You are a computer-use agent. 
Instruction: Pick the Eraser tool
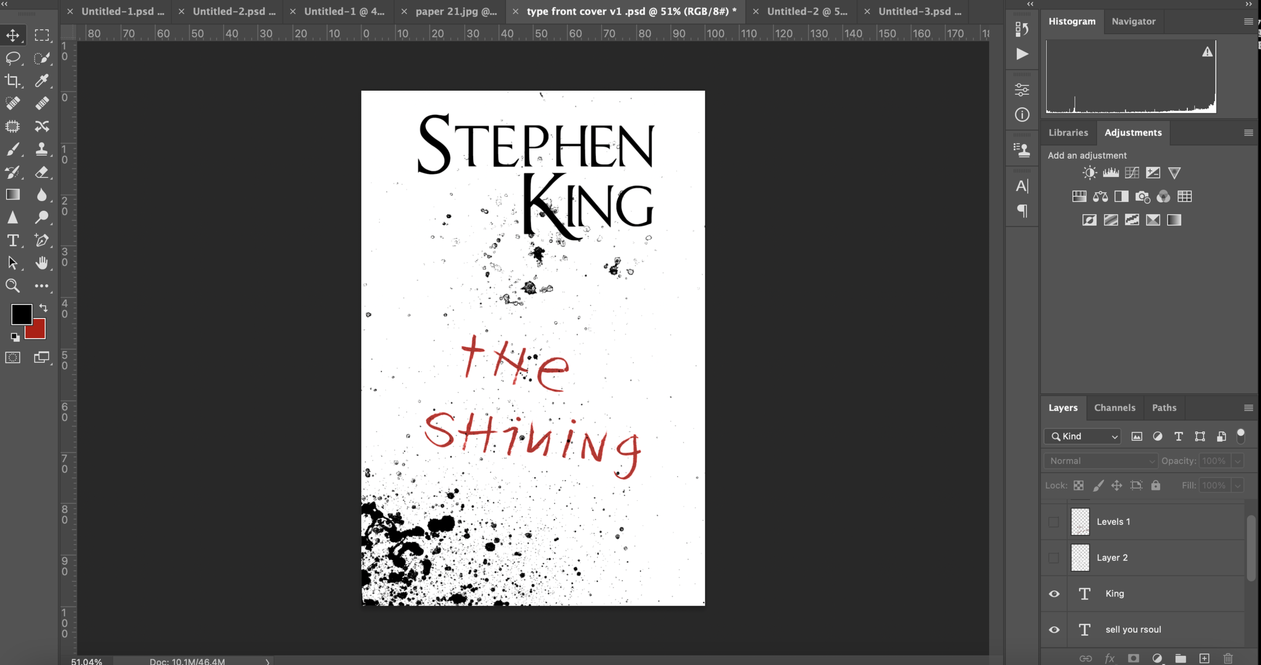tap(42, 172)
